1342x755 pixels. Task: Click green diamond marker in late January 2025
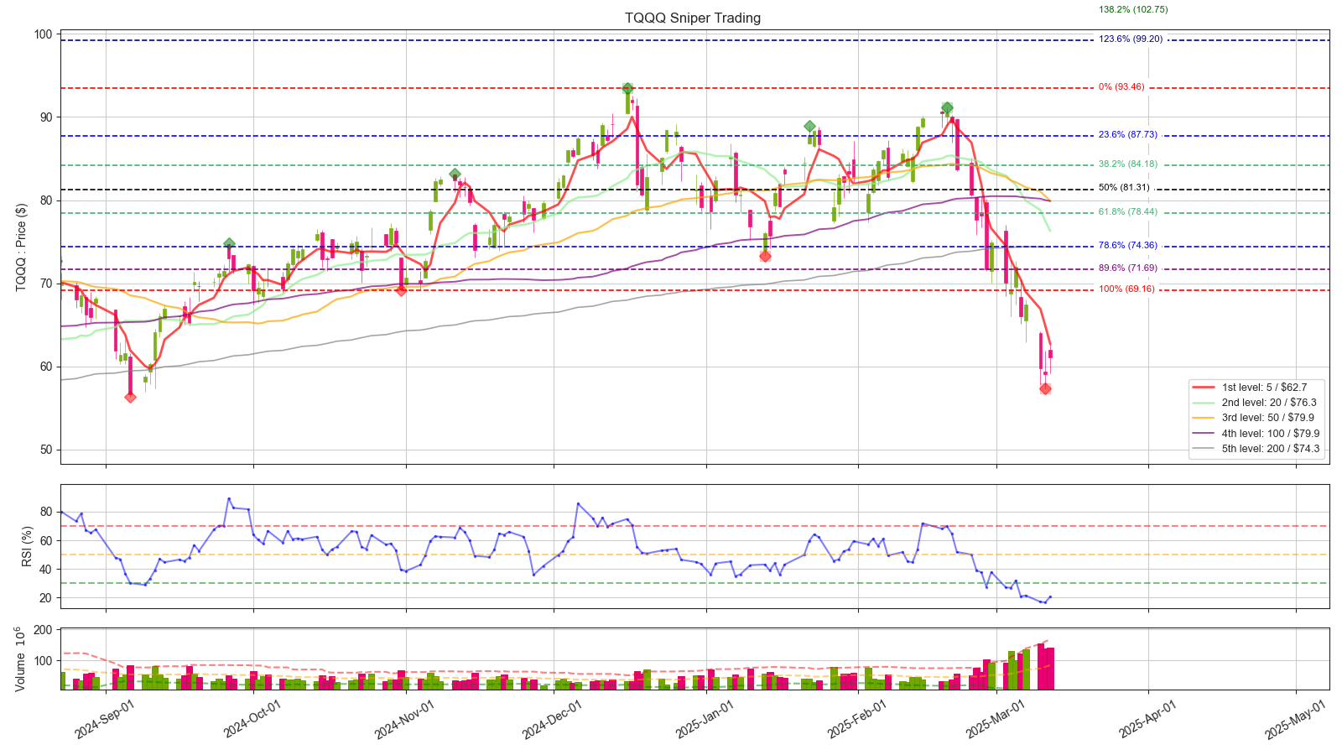(809, 127)
